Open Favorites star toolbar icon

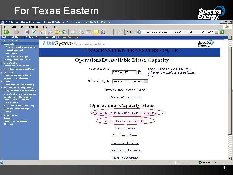click(57, 32)
